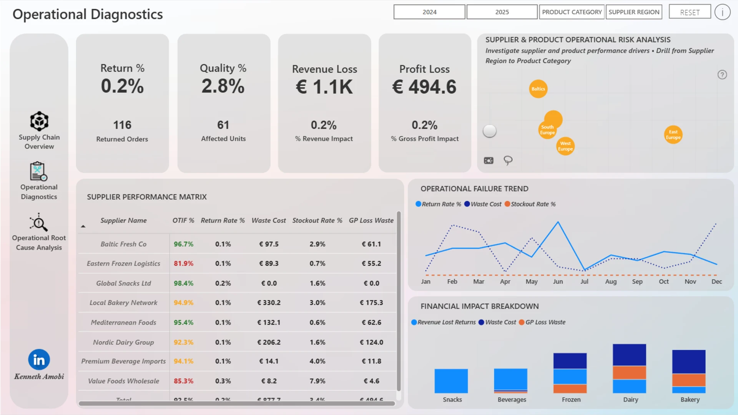The width and height of the screenshot is (738, 415).
Task: Sort matrix by Waste Cost column header
Action: coord(269,221)
